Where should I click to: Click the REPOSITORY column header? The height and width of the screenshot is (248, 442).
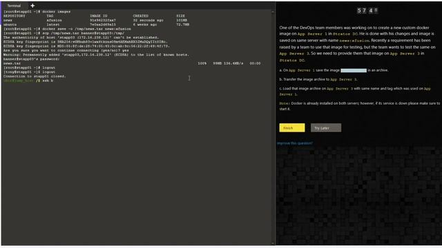click(x=15, y=16)
